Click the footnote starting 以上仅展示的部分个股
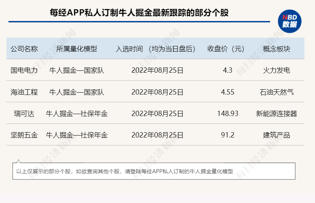Image resolution: width=315 pixels, height=203 pixels. [124, 171]
